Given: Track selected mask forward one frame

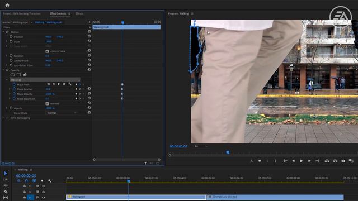Looking at the screenshot, I should click(64, 84).
